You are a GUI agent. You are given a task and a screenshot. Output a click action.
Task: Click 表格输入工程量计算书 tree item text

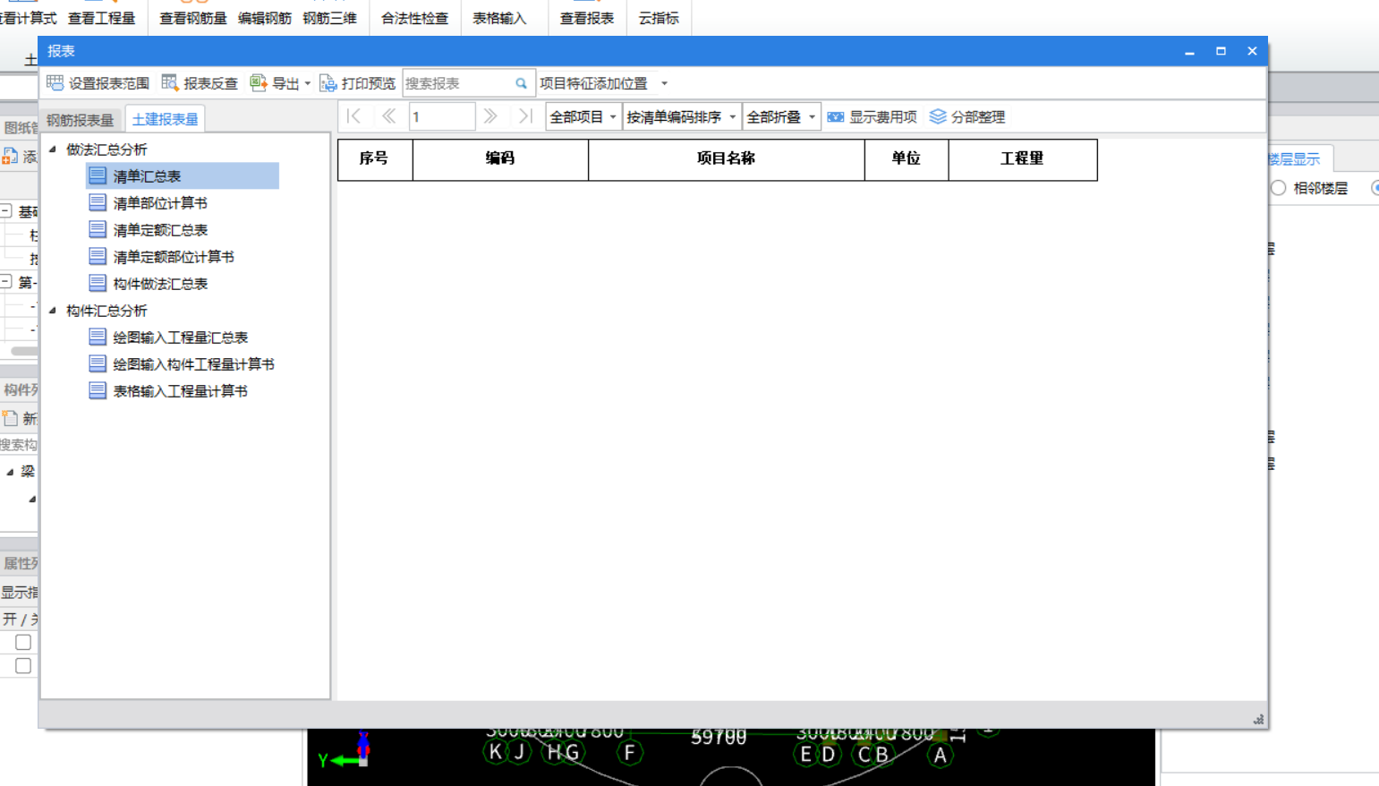[180, 391]
